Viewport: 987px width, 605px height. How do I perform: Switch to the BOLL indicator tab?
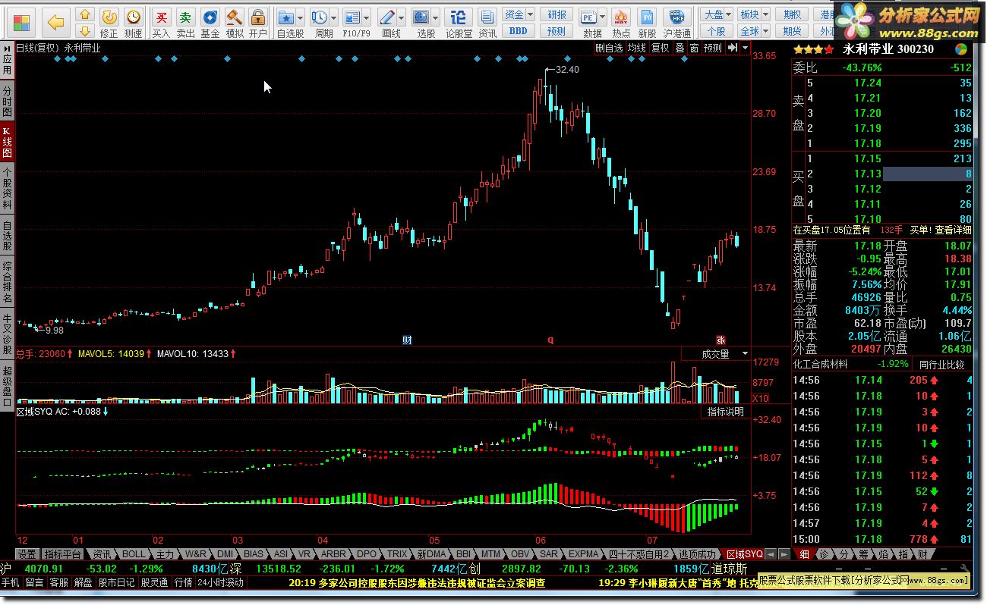point(134,554)
